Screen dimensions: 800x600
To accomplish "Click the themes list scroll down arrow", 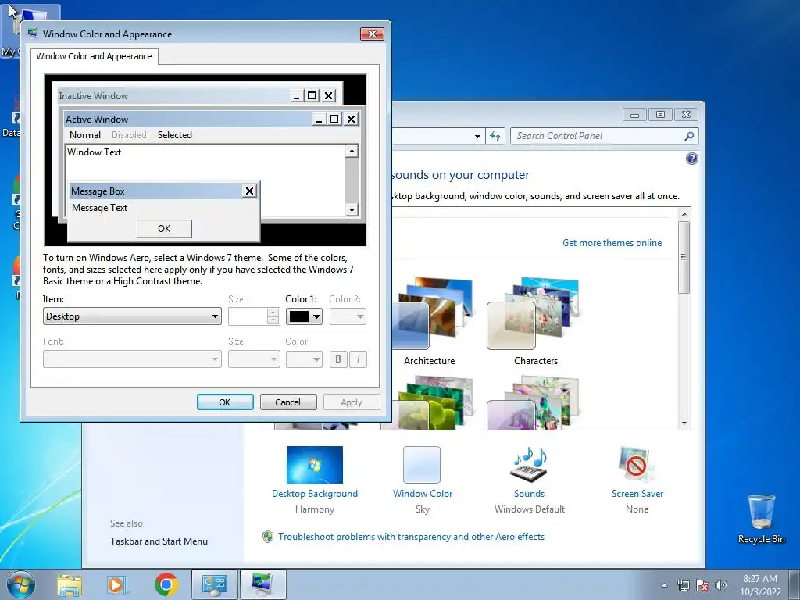I will (x=684, y=423).
